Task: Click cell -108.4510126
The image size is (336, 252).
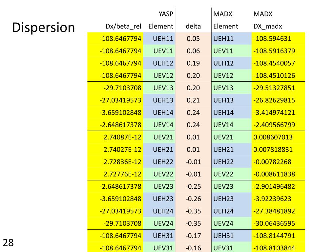Action: [x=274, y=76]
